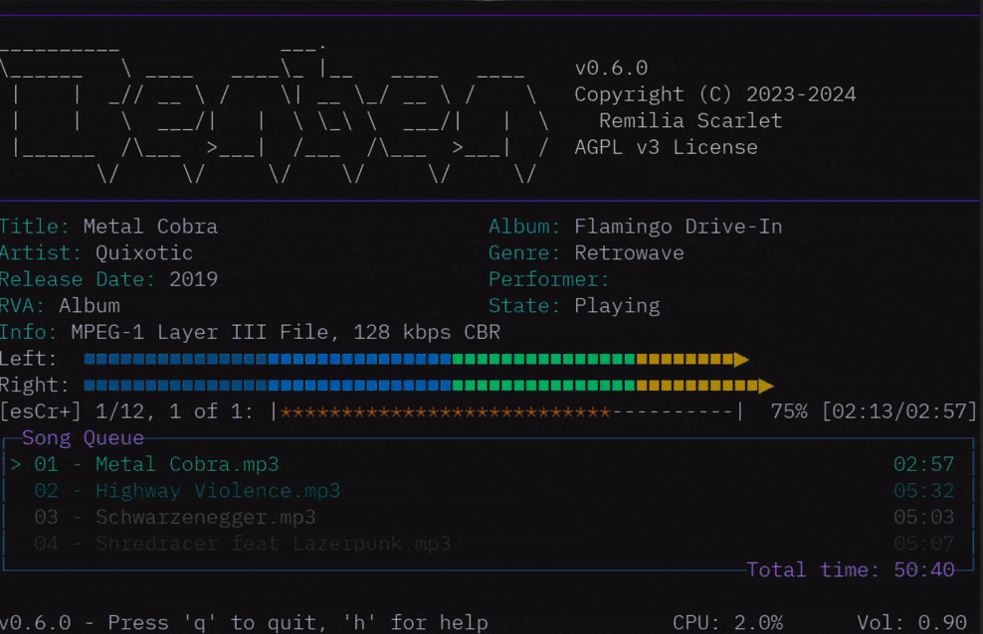
Task: Click the 'CPU: 2.0%' status entry
Action: click(x=727, y=623)
